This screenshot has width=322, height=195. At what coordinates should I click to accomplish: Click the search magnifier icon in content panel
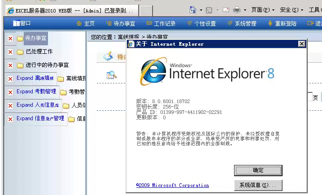pos(111,75)
